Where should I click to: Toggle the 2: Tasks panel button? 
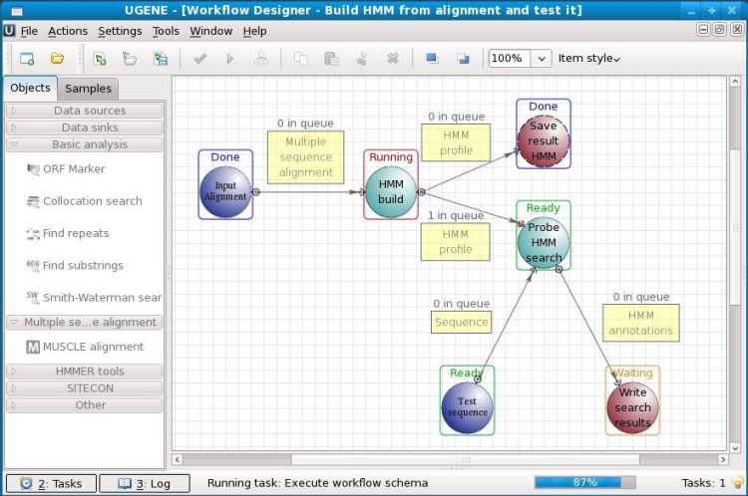pos(51,483)
